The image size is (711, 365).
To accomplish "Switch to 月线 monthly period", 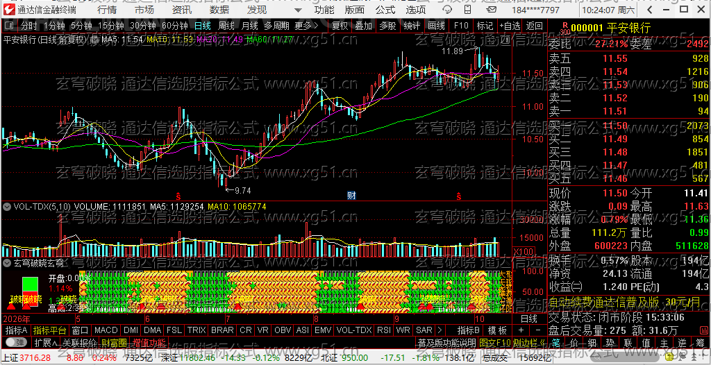I will tap(250, 26).
